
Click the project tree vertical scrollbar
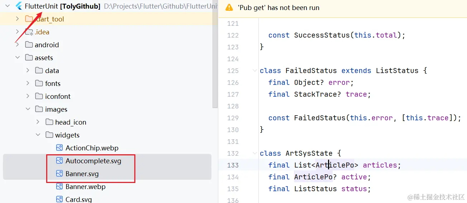[x=215, y=54]
